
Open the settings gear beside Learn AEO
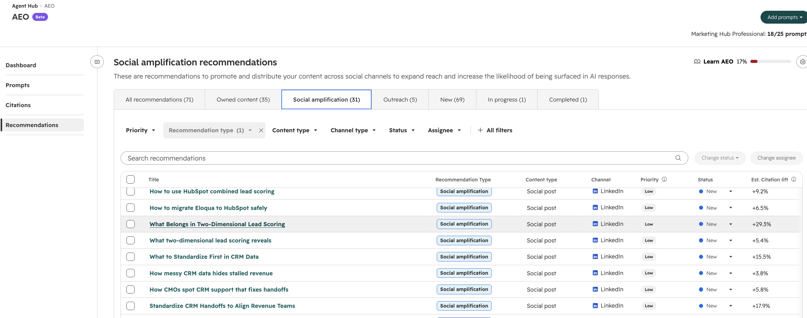pyautogui.click(x=802, y=62)
